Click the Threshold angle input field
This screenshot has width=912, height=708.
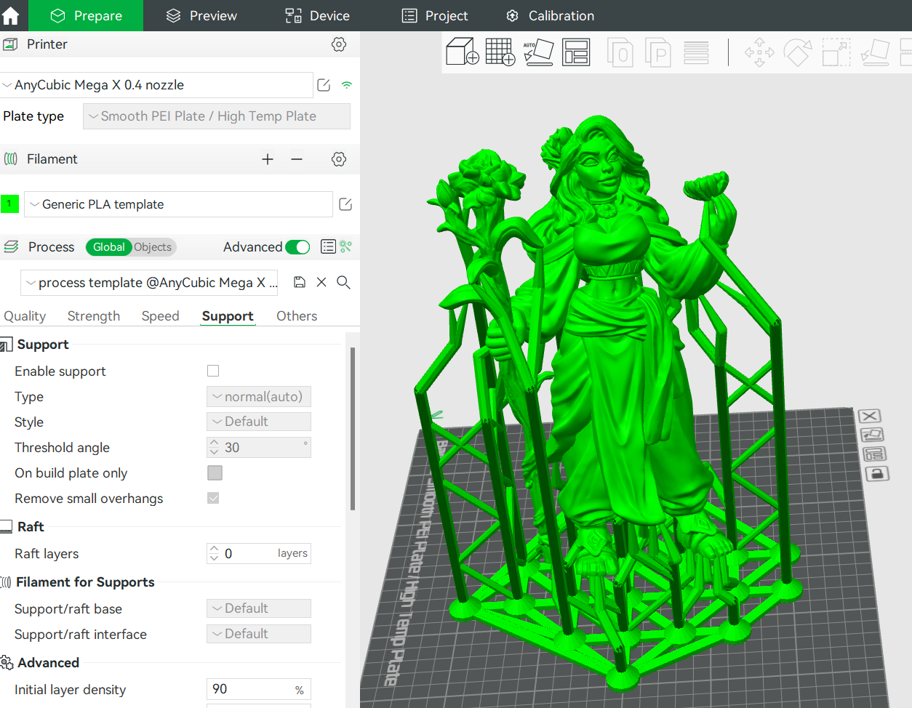259,447
